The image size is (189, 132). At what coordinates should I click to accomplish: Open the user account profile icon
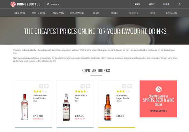[x=180, y=4]
